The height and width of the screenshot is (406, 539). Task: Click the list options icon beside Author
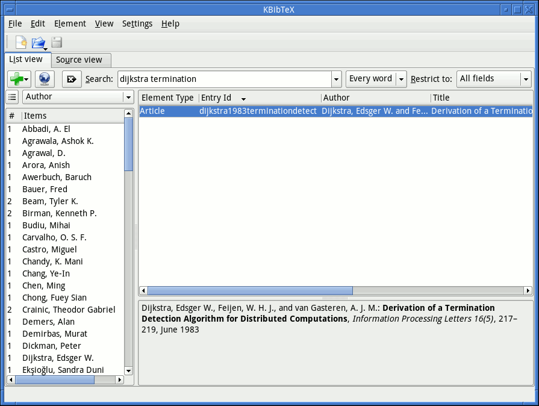click(12, 98)
